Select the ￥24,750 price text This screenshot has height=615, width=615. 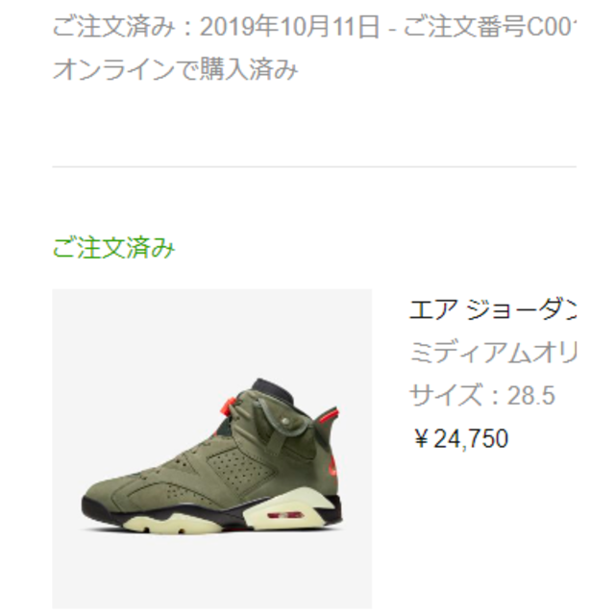pos(460,438)
